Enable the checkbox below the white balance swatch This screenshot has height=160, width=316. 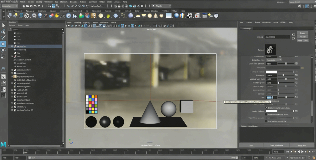266,114
